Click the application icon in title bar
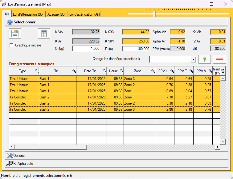Screen dimensions: 233x179 click(4, 4)
